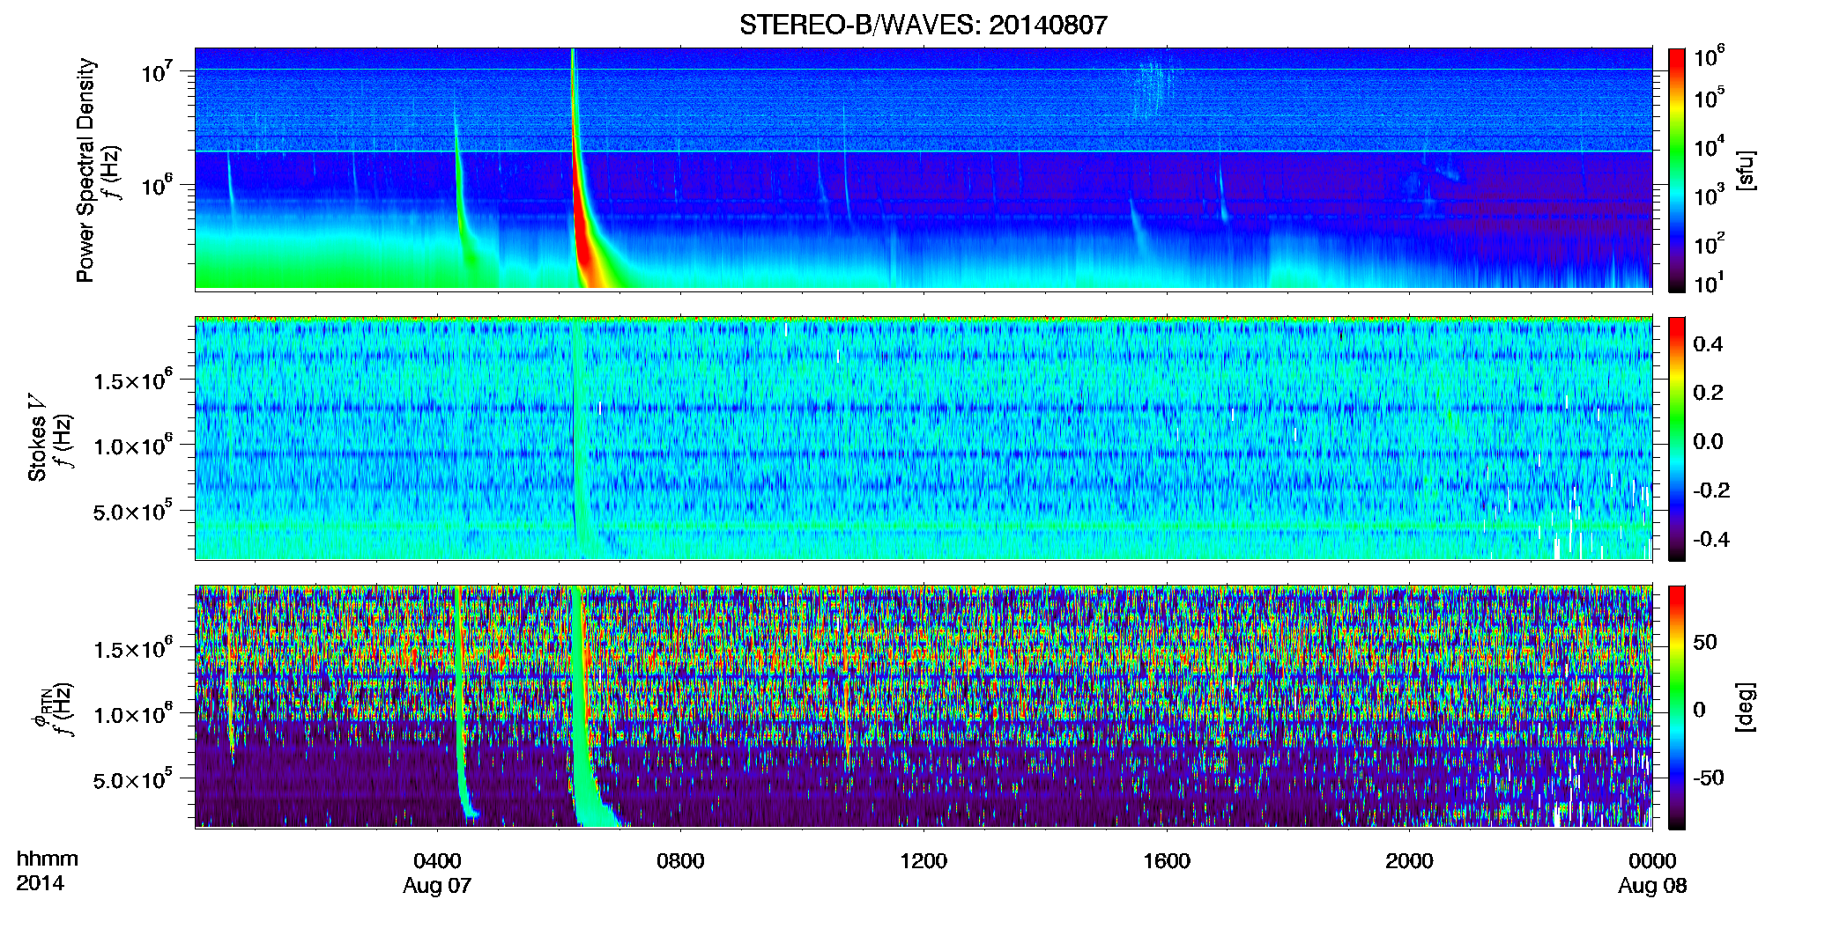Click the "-50" degree colorbar value

pos(1709,778)
